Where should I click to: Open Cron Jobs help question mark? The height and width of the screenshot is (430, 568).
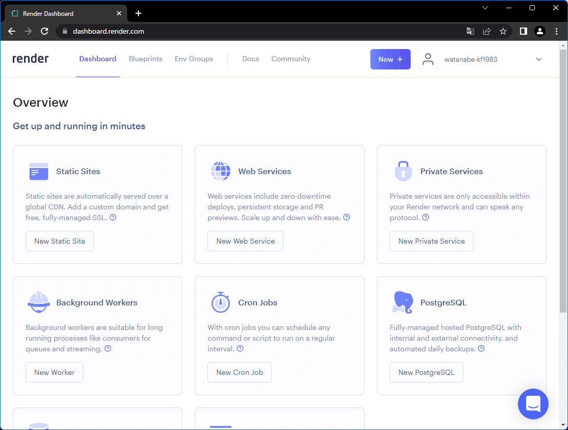pyautogui.click(x=240, y=348)
